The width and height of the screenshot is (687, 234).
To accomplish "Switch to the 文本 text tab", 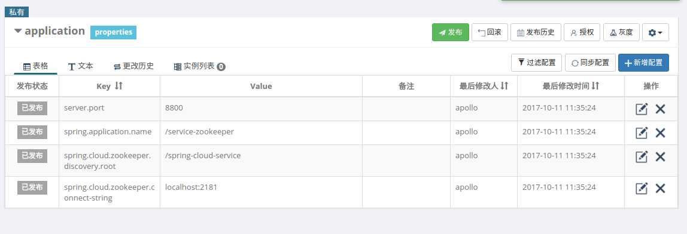I will (81, 66).
